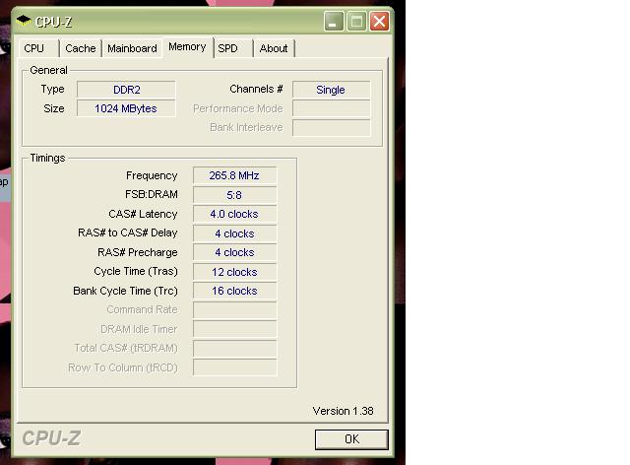Click the CAS# Latency label

pos(143,214)
